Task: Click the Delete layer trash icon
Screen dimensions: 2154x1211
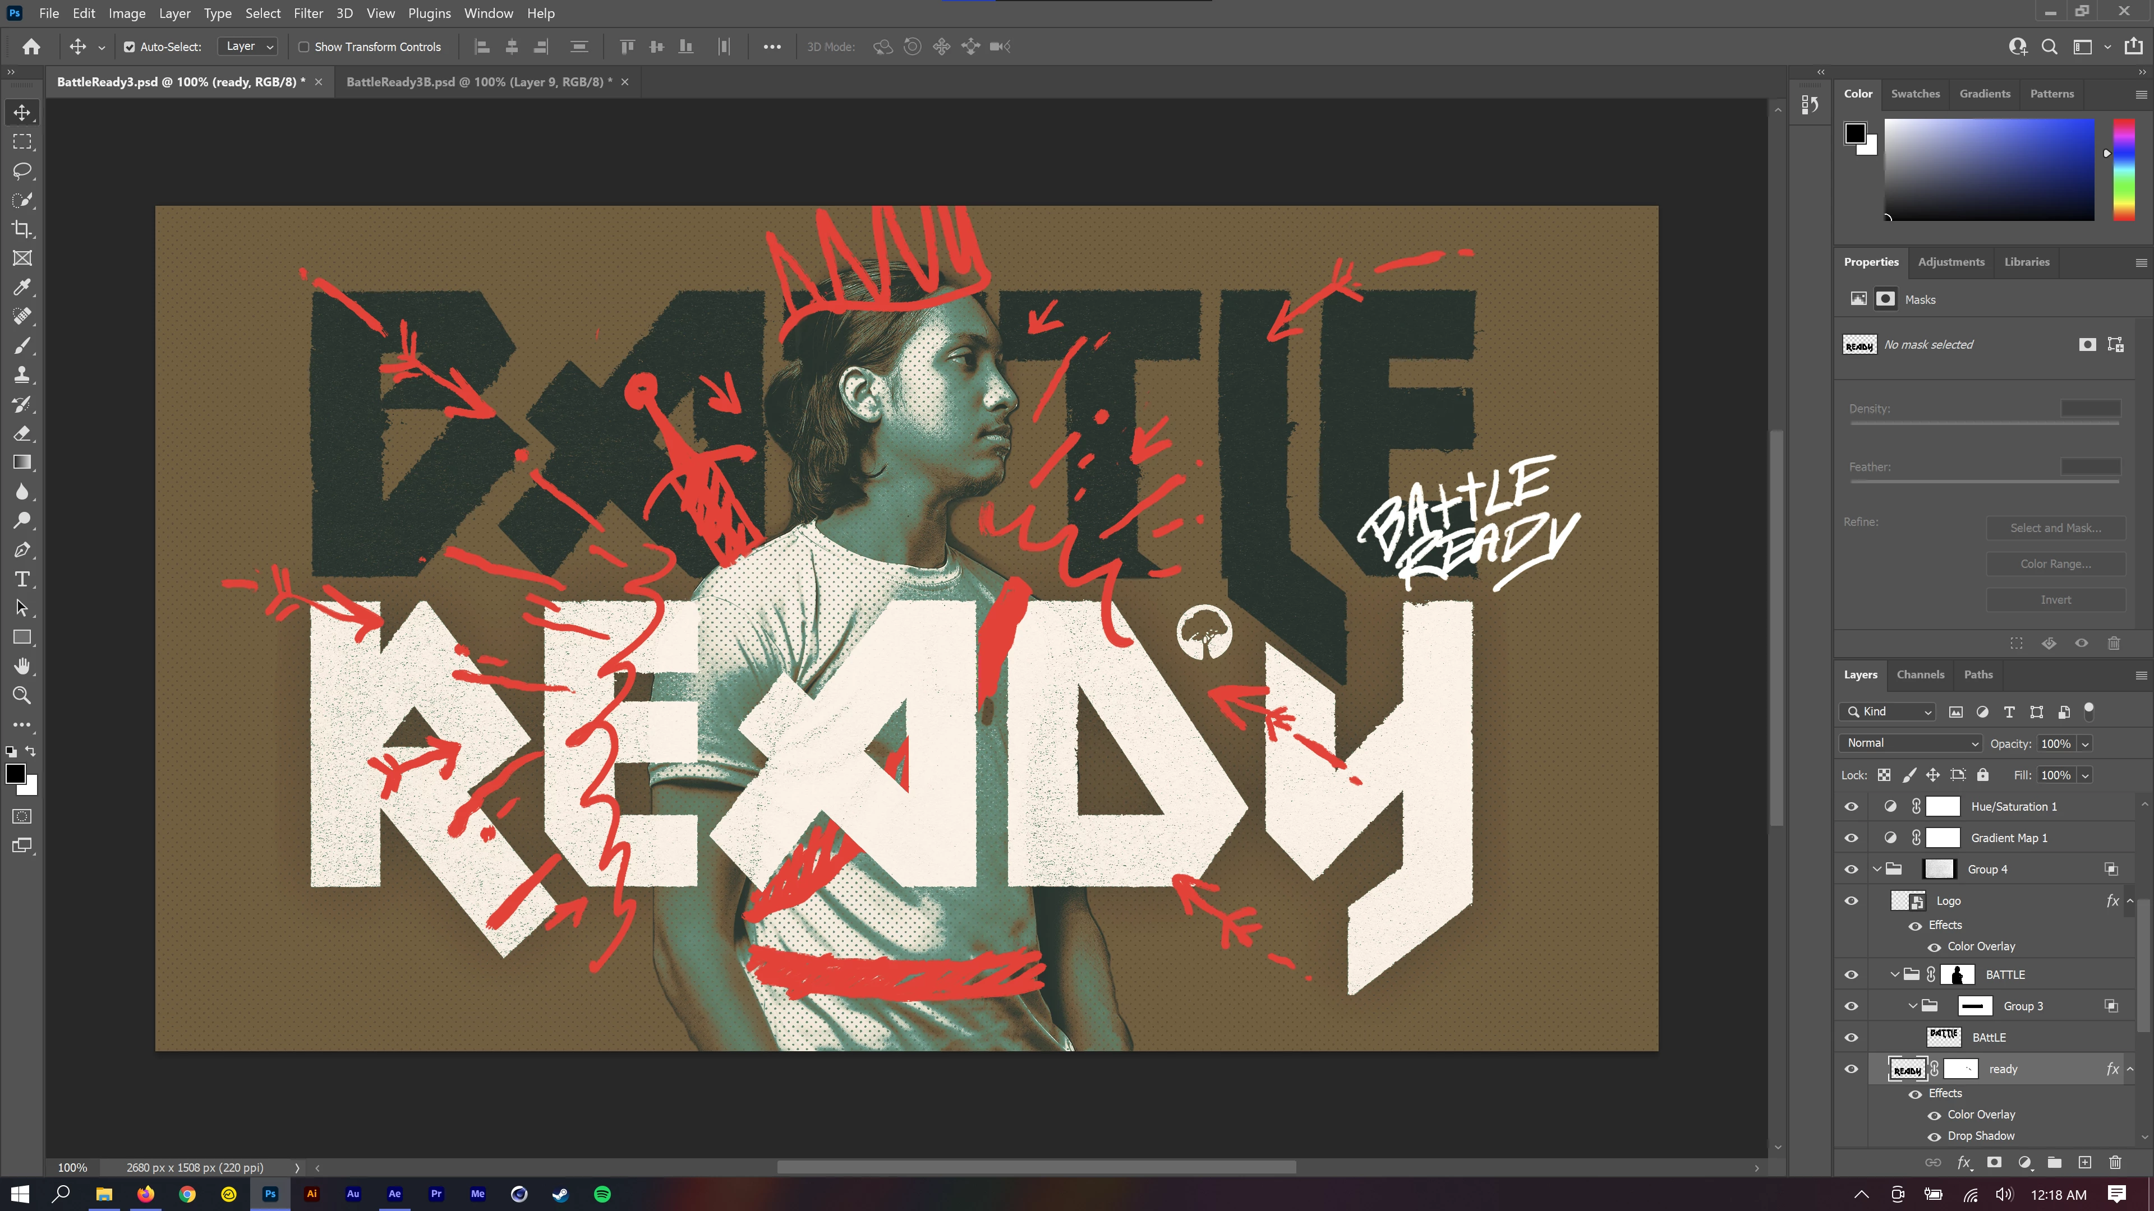Action: (2115, 1163)
